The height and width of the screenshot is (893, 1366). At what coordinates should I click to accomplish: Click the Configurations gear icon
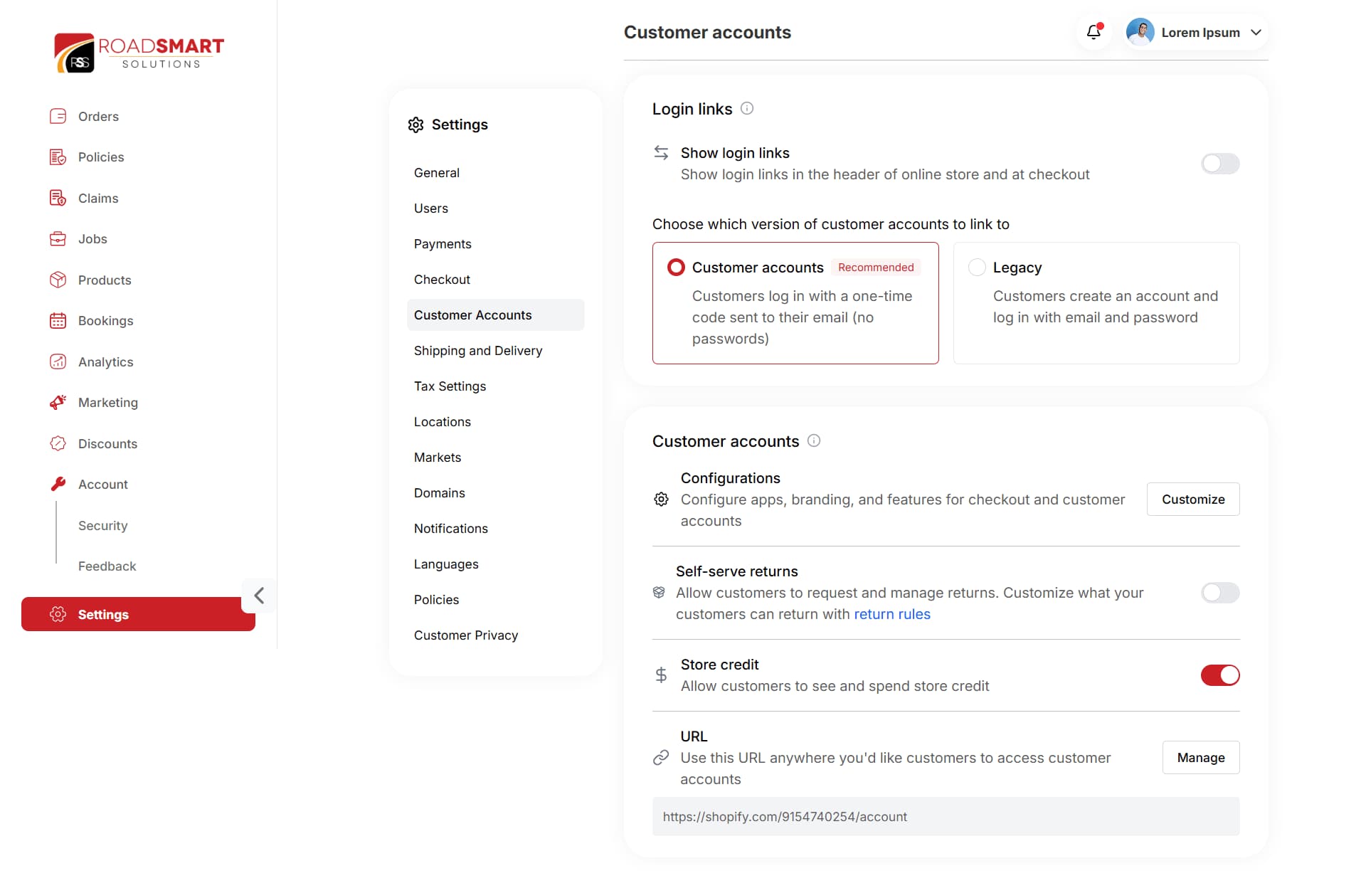tap(661, 500)
